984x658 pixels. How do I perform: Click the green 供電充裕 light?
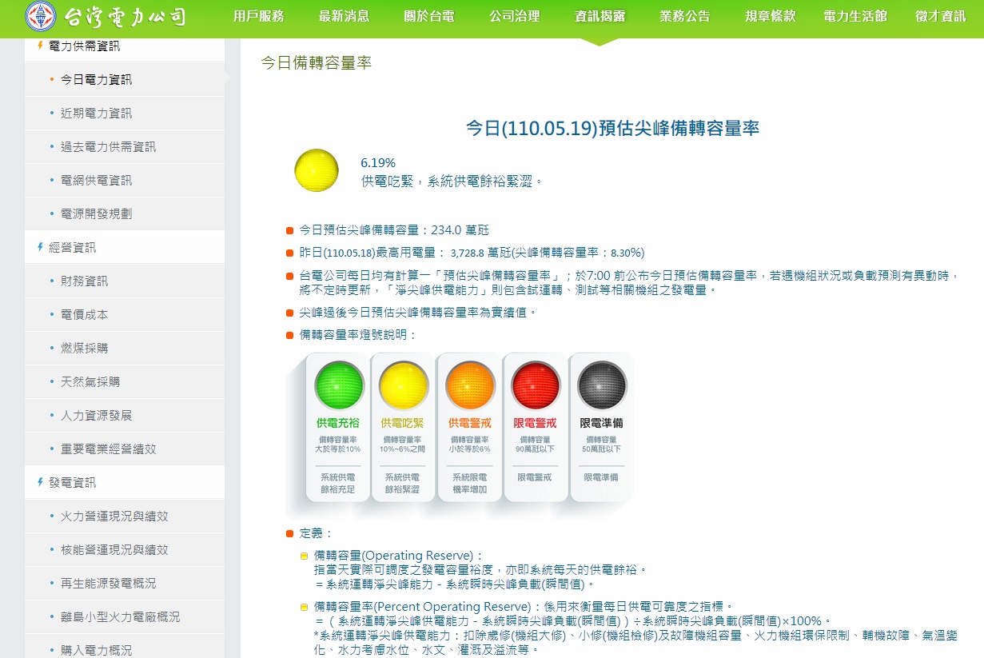[x=339, y=385]
